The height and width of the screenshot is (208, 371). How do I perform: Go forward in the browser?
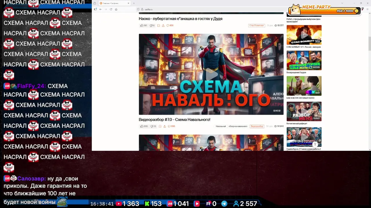(x=106, y=9)
